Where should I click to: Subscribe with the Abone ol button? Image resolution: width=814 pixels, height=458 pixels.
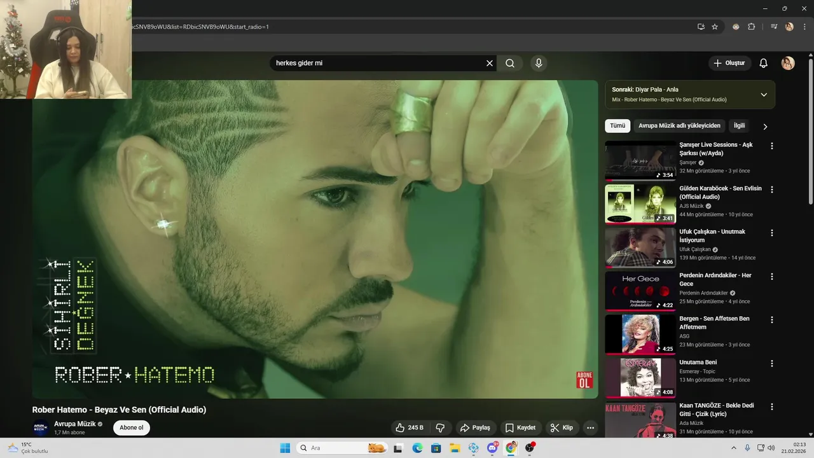click(132, 427)
